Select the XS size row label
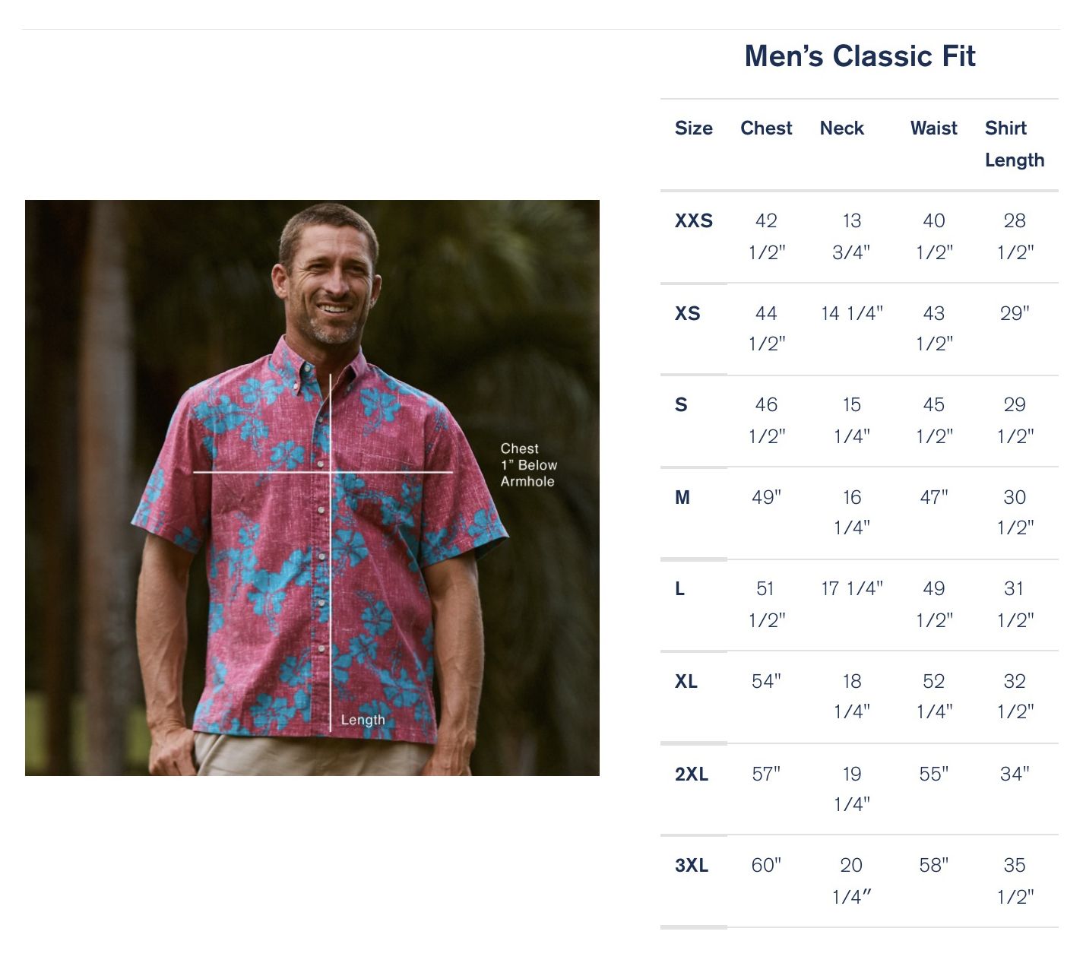The width and height of the screenshot is (1083, 963). point(687,313)
